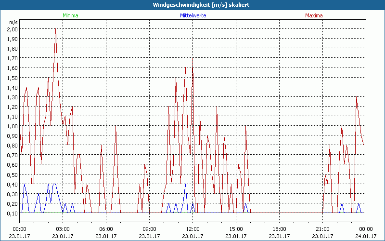Viewport: 385px width, 241px height.
Task: Select the 2,00 y-axis value
Action: coord(13,29)
